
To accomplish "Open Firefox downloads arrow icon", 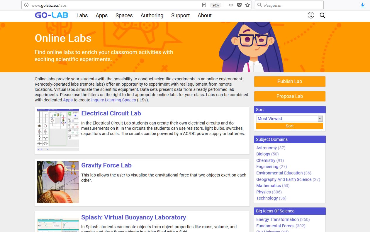I will point(363,5).
